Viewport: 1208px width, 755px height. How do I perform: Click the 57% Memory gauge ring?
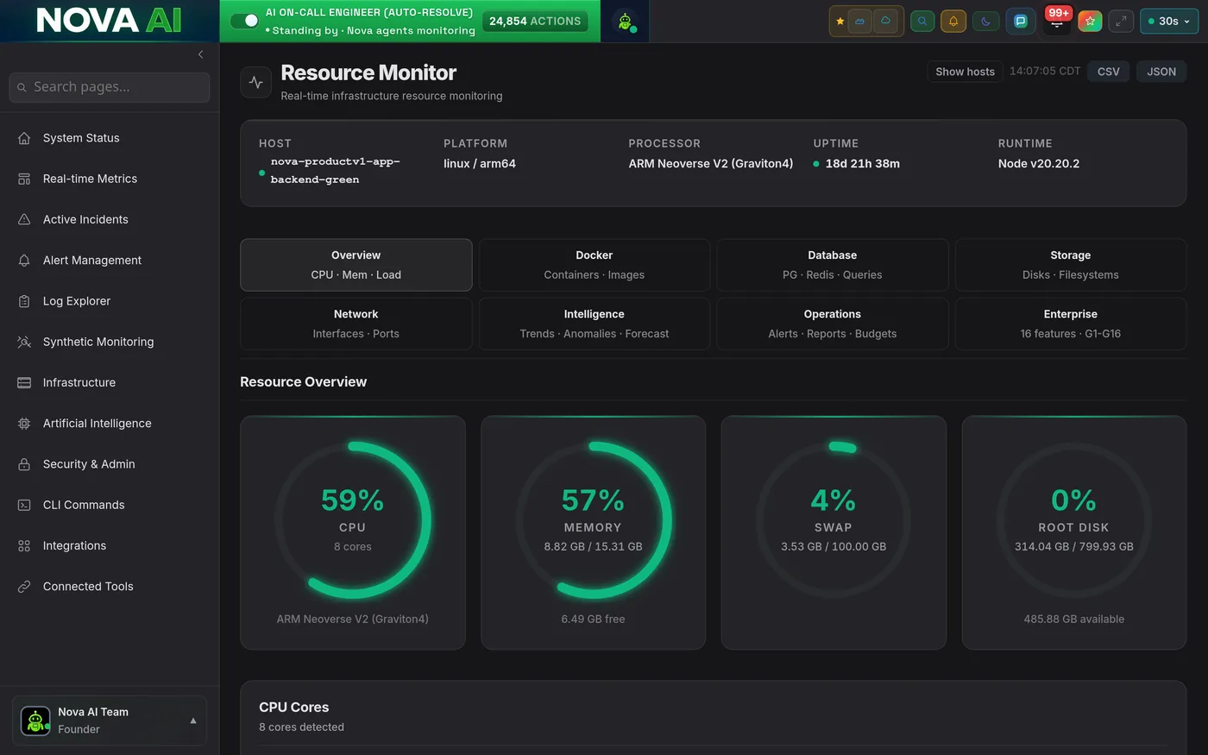tap(594, 520)
